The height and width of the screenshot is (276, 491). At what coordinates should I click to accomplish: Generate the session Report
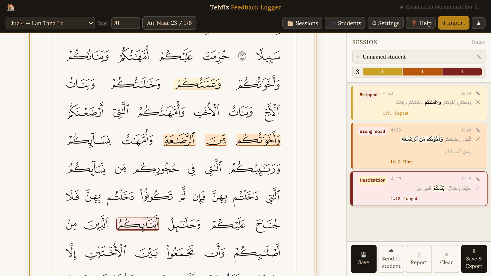click(419, 259)
